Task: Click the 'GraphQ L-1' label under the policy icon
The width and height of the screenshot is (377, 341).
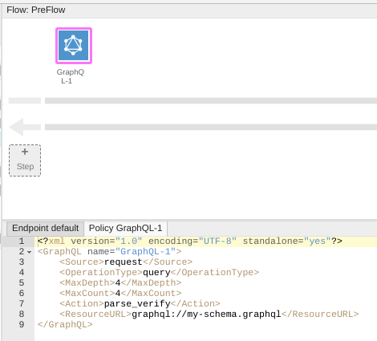Action: click(70, 76)
